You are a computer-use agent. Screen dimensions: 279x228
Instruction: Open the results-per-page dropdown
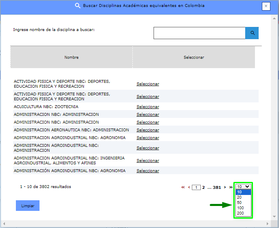pos(243,186)
